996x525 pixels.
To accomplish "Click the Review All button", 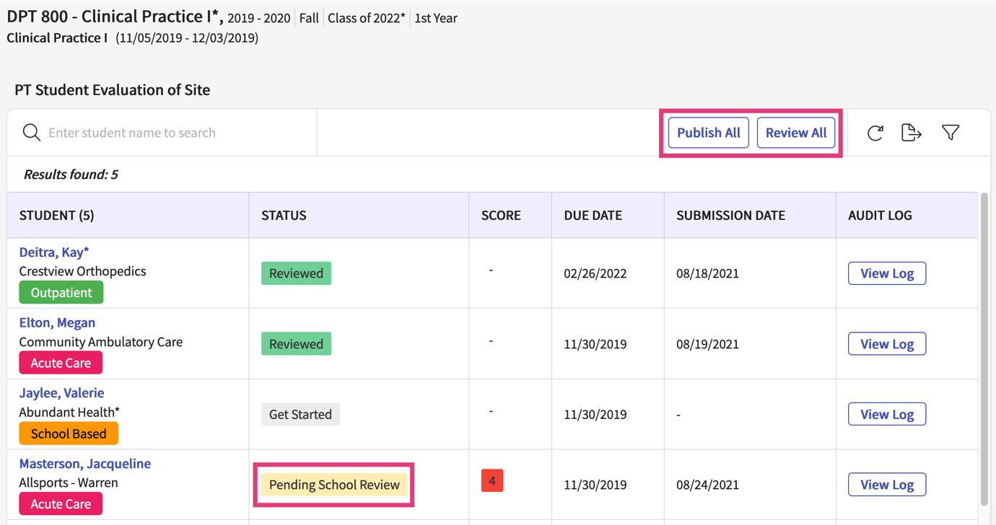I will pyautogui.click(x=795, y=133).
